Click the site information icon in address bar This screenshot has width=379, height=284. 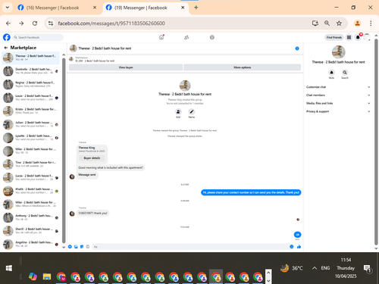coord(51,23)
